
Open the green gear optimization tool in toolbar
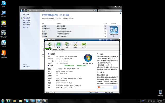point(50,45)
